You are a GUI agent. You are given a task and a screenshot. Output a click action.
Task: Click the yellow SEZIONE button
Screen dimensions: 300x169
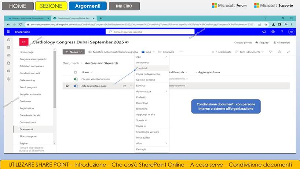51,6
